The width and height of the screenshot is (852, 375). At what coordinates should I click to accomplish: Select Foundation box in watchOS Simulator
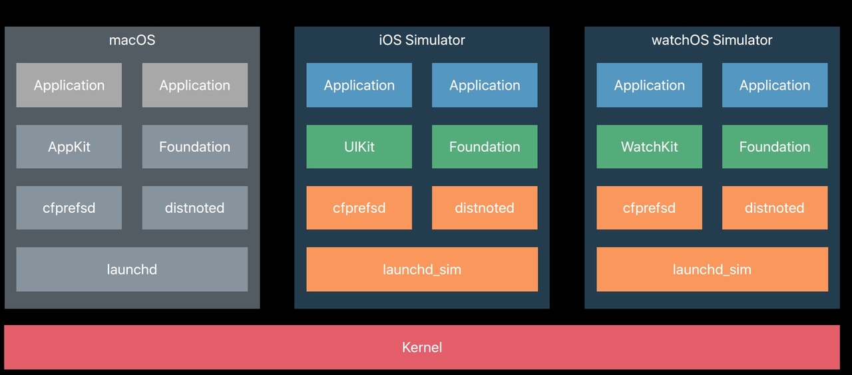point(775,146)
